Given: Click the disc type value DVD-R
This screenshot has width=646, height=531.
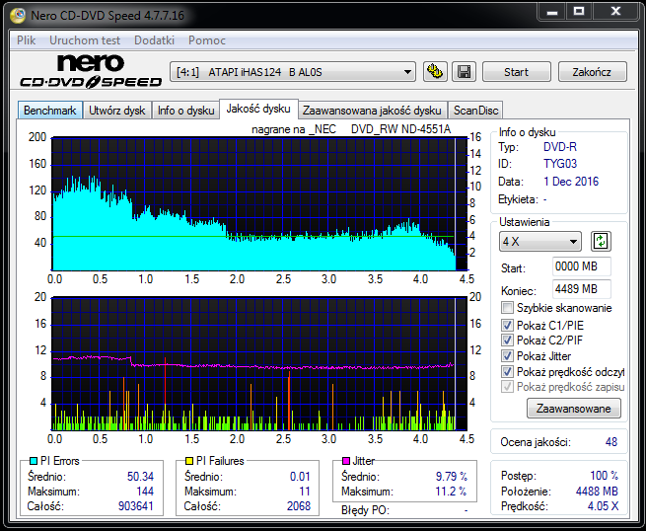Looking at the screenshot, I should pyautogui.click(x=560, y=147).
